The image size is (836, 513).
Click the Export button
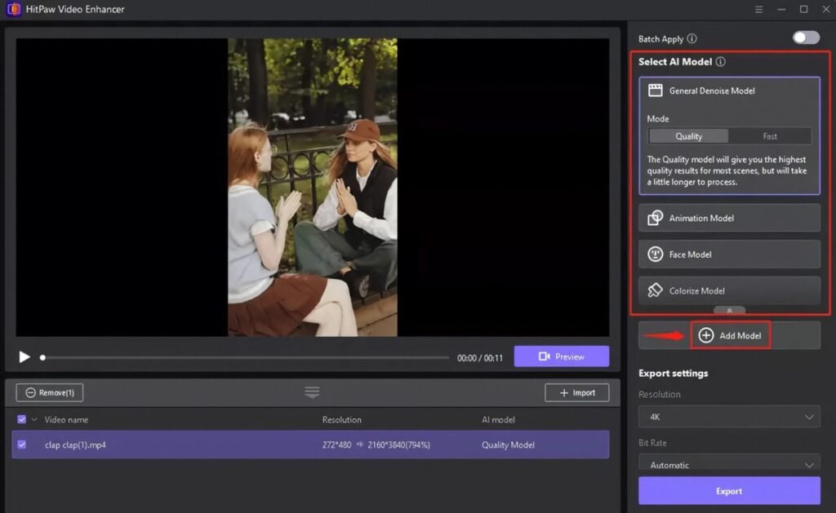[728, 490]
